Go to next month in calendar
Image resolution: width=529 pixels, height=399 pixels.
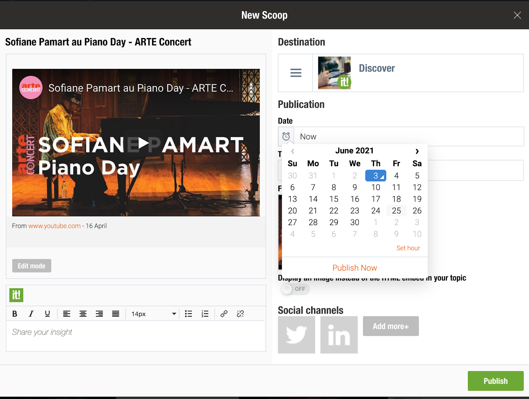pyautogui.click(x=417, y=151)
